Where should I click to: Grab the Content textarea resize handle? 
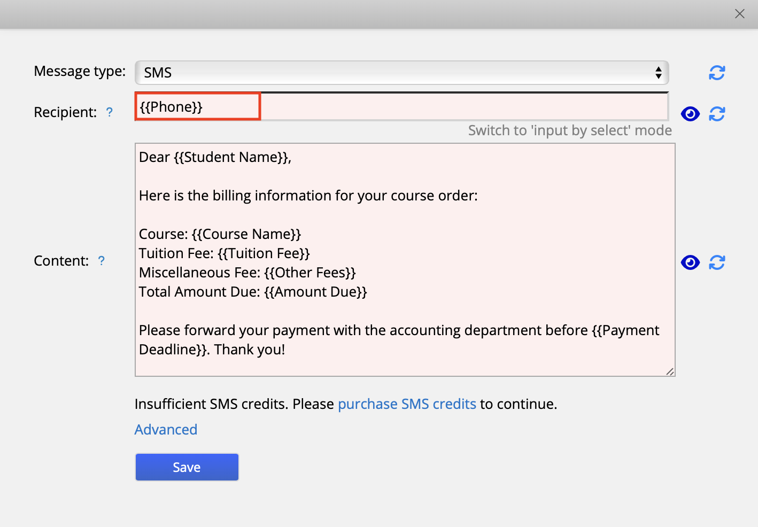tap(670, 371)
